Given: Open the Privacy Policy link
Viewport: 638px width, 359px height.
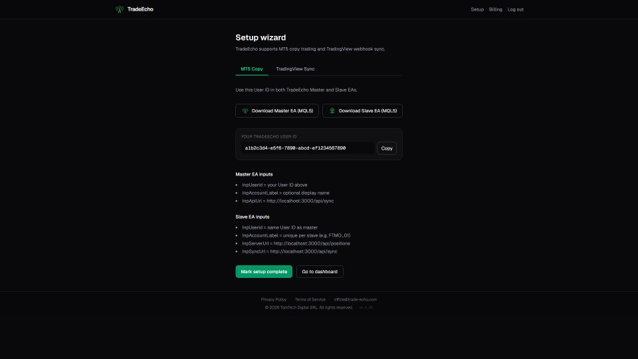Looking at the screenshot, I should (274, 300).
